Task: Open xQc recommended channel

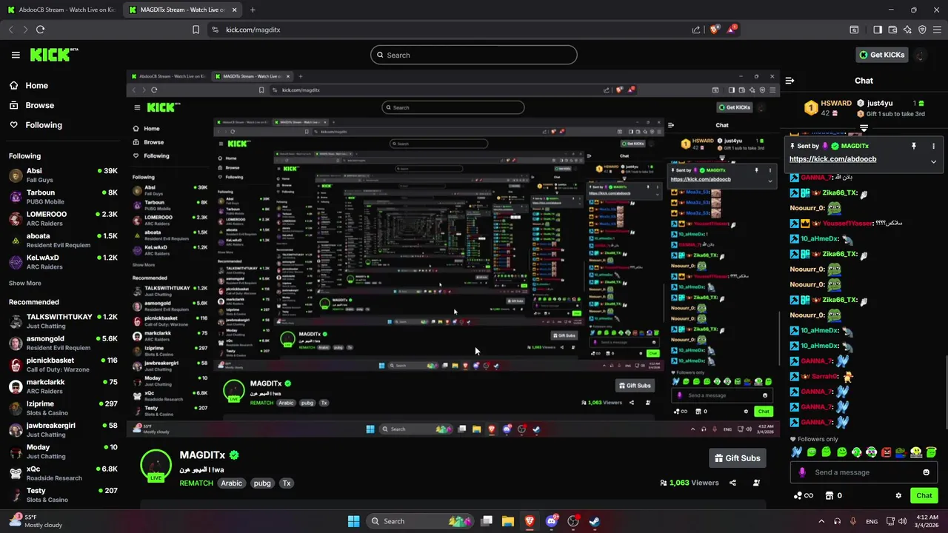Action: 63,473
